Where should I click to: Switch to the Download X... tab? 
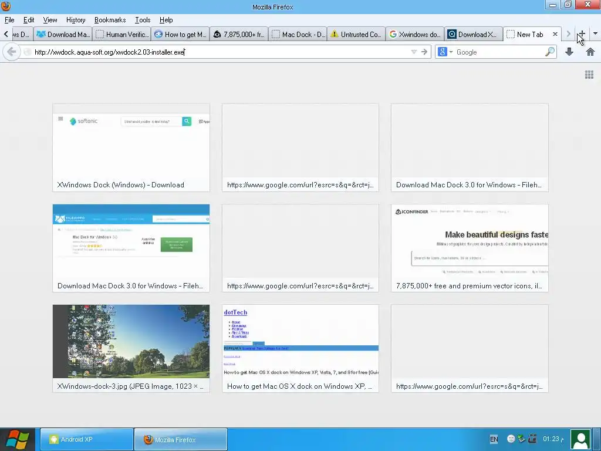(x=474, y=34)
